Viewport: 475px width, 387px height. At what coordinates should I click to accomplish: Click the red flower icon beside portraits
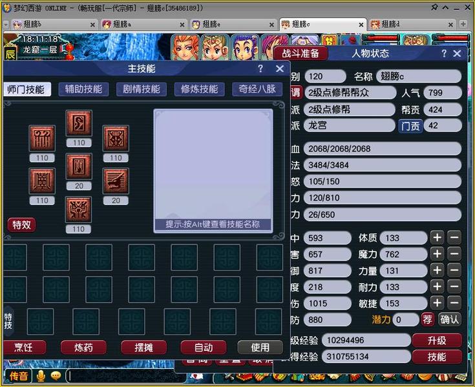tap(350, 41)
